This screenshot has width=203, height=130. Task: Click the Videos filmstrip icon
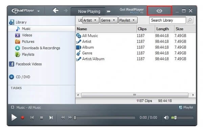click(18, 35)
